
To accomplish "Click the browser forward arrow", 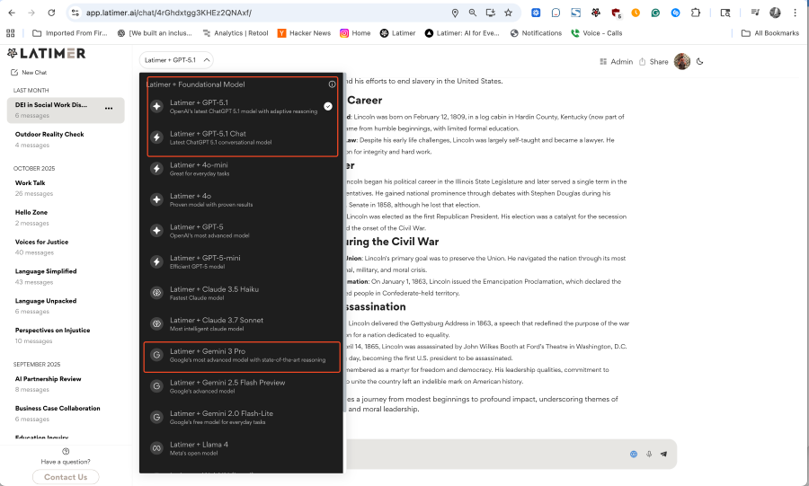I will pos(31,13).
